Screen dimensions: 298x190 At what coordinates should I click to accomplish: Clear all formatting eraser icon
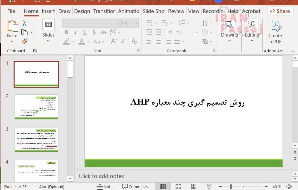[134, 41]
